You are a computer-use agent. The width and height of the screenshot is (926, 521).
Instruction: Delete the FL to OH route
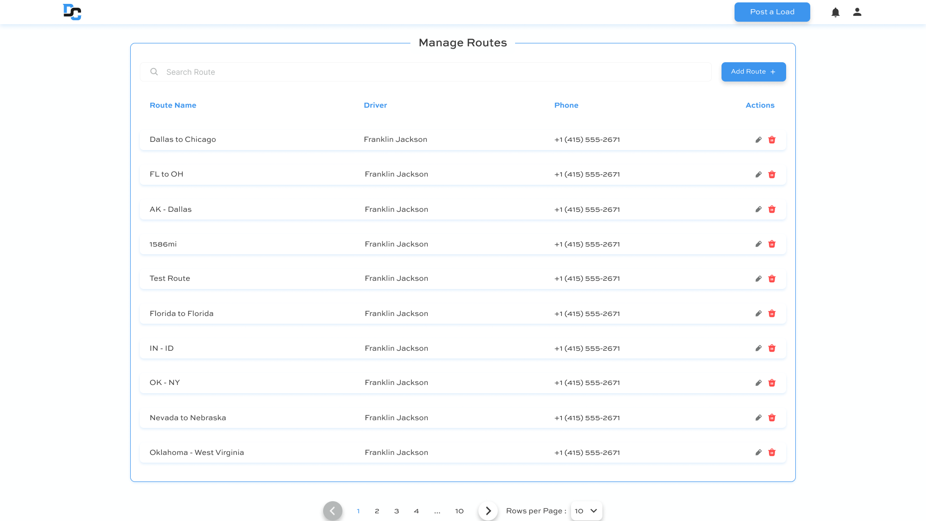pos(772,175)
